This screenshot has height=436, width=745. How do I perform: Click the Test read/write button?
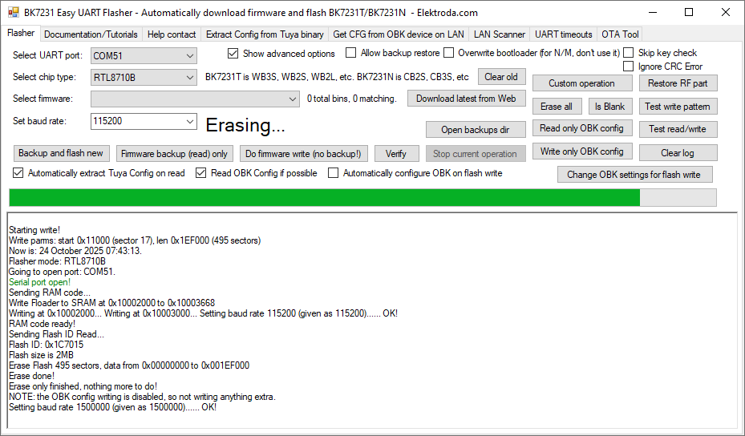678,129
